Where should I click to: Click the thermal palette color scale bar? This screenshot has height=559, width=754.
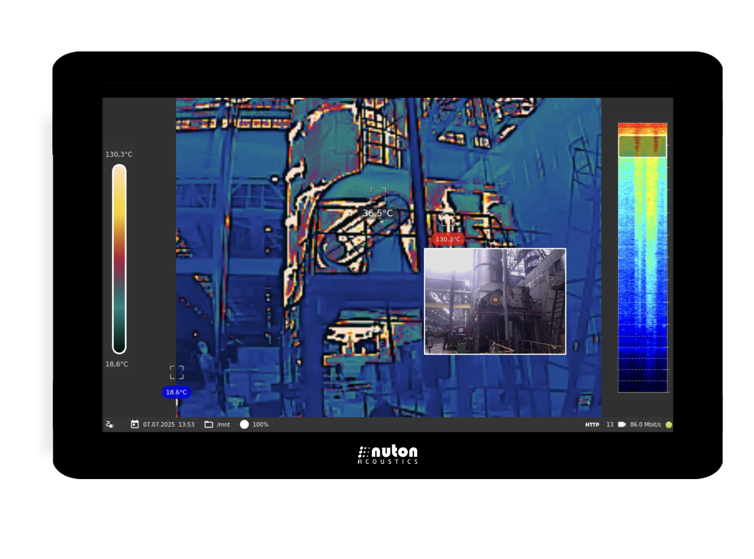click(x=119, y=259)
